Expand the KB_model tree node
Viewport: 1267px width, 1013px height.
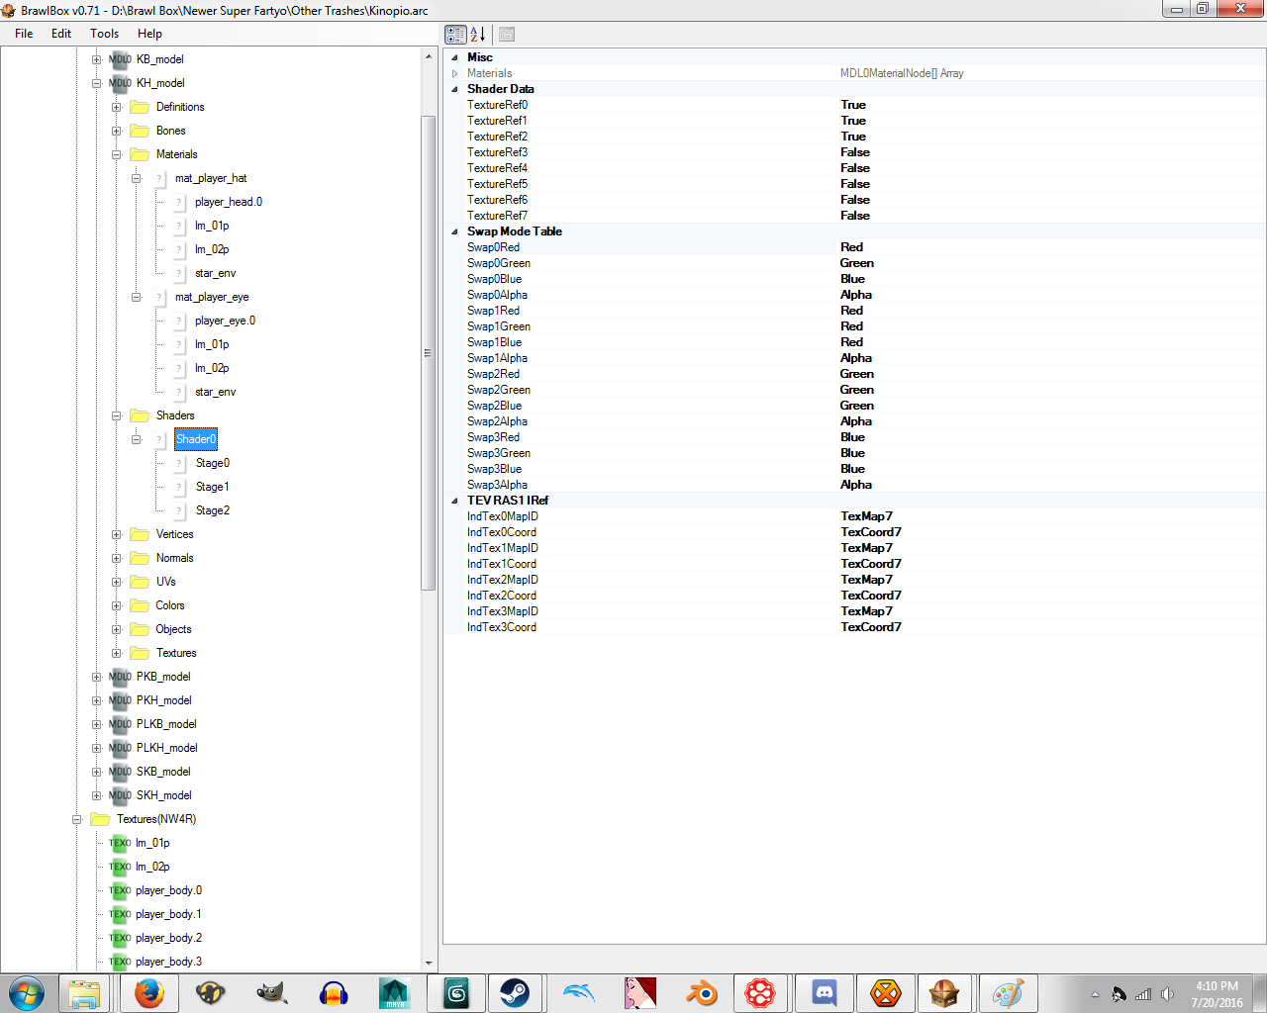pos(97,59)
